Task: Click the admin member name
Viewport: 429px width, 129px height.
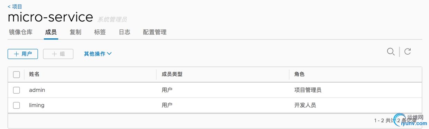Action: [x=37, y=90]
